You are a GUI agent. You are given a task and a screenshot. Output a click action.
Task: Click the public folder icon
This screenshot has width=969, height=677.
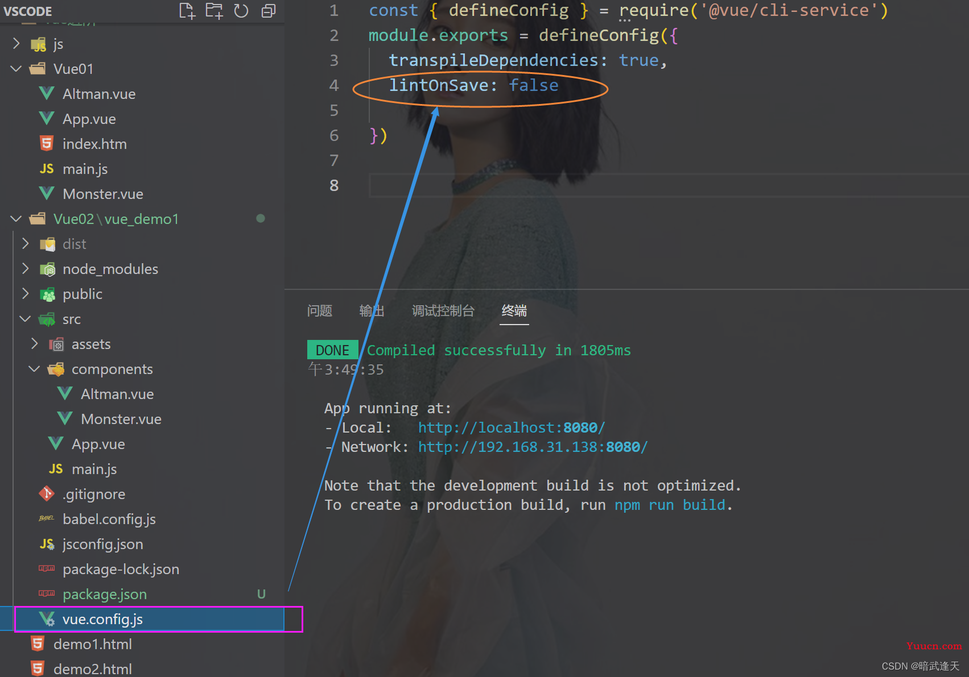point(48,294)
